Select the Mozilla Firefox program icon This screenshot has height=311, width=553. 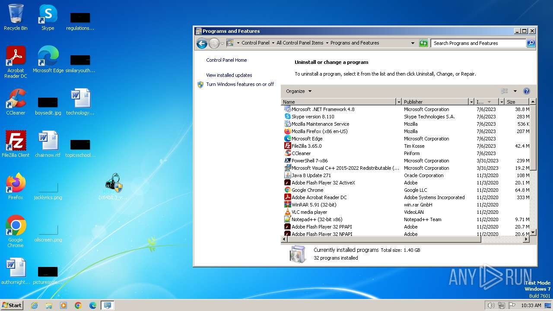(288, 131)
